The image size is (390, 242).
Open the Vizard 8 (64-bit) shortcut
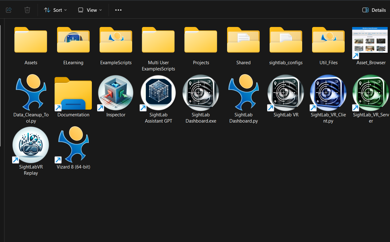click(x=73, y=145)
